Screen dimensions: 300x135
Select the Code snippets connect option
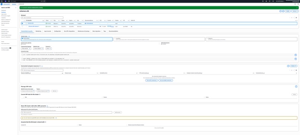pyautogui.click(x=67, y=39)
